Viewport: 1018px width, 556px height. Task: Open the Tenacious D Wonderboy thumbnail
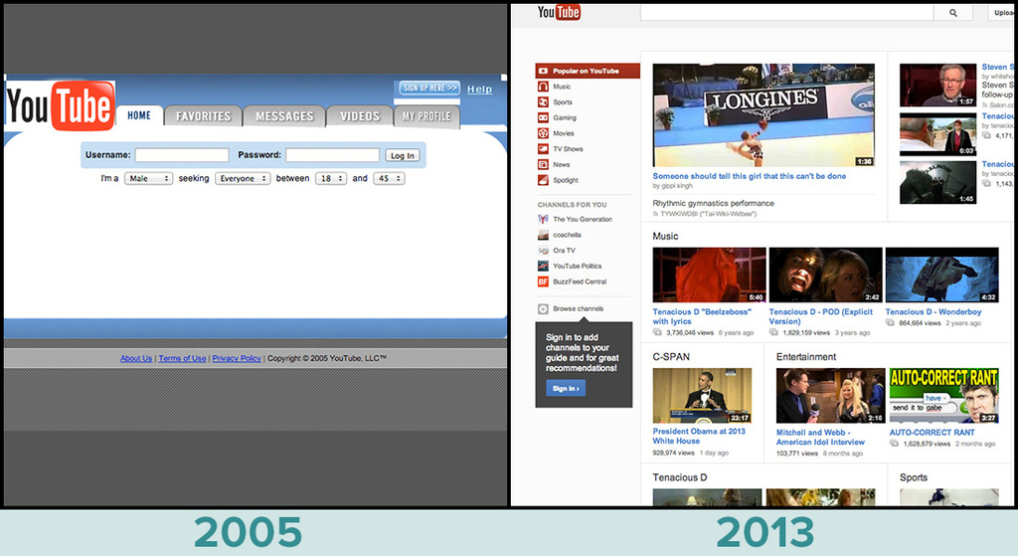[942, 275]
